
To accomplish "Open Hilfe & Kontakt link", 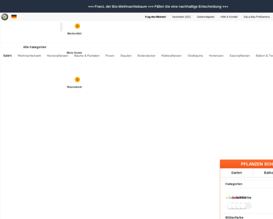I will pyautogui.click(x=229, y=17).
